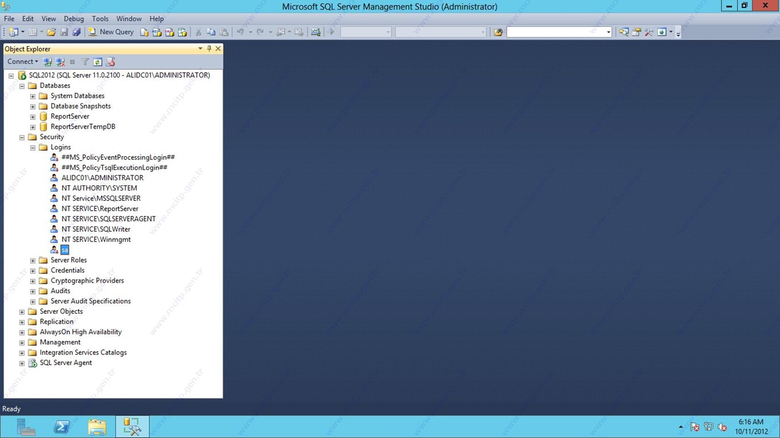Expand the System Databases folder
780x438 pixels.
pyautogui.click(x=33, y=96)
